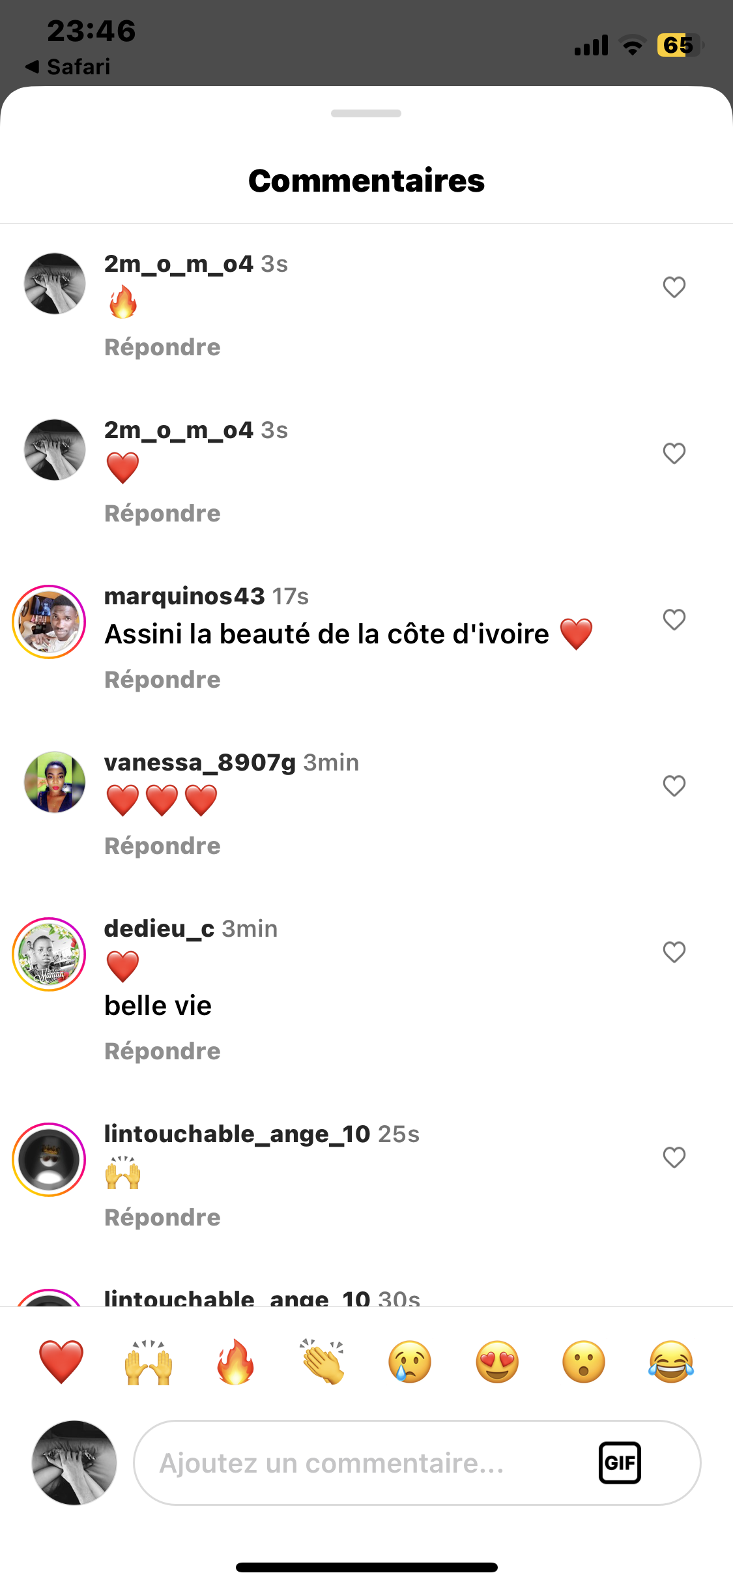The height and width of the screenshot is (1588, 733).
Task: Tap Répondre under marquinos43's comment
Action: point(162,680)
